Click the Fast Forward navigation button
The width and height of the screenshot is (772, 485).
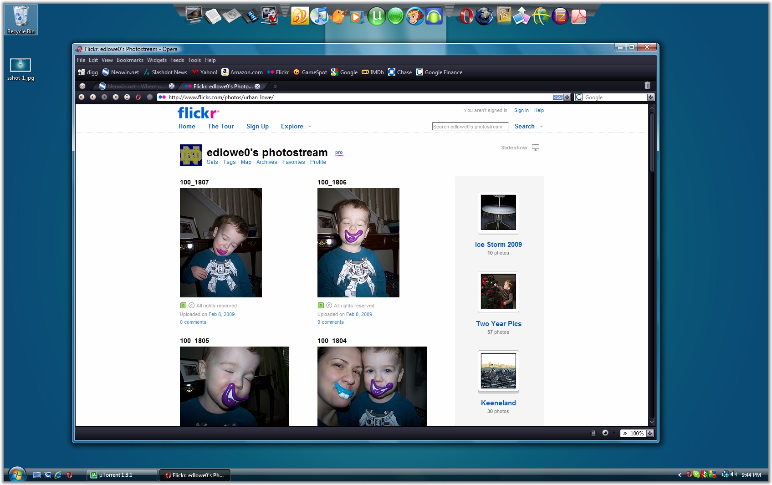click(116, 97)
